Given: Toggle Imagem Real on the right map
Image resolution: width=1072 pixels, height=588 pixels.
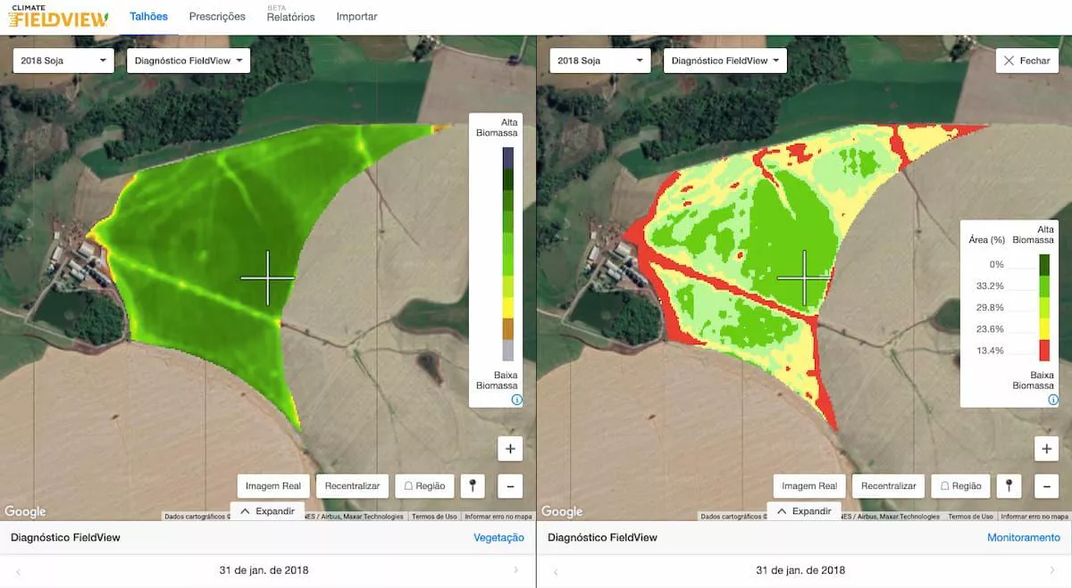Looking at the screenshot, I should pos(809,486).
